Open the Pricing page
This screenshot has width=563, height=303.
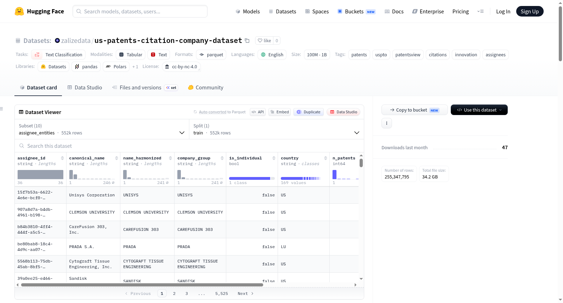[x=461, y=11]
